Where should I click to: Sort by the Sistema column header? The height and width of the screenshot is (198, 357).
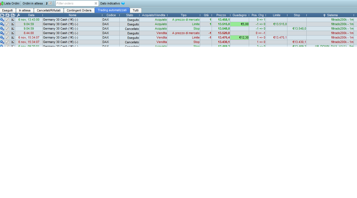[330, 15]
